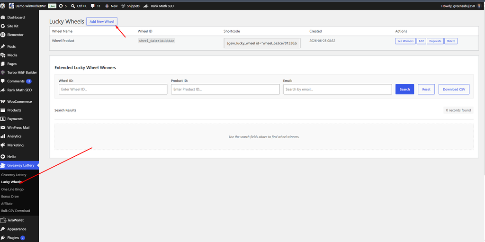Duplicate the Wheel Product wheel
Image resolution: width=485 pixels, height=242 pixels.
[435, 41]
